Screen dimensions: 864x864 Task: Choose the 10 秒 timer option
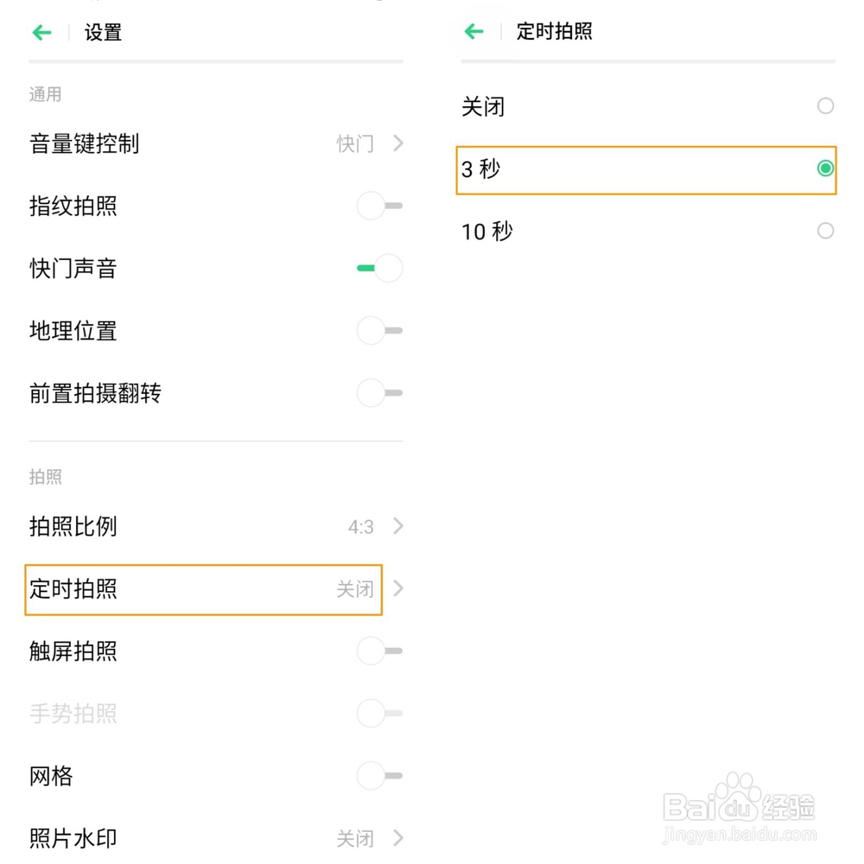click(x=825, y=231)
